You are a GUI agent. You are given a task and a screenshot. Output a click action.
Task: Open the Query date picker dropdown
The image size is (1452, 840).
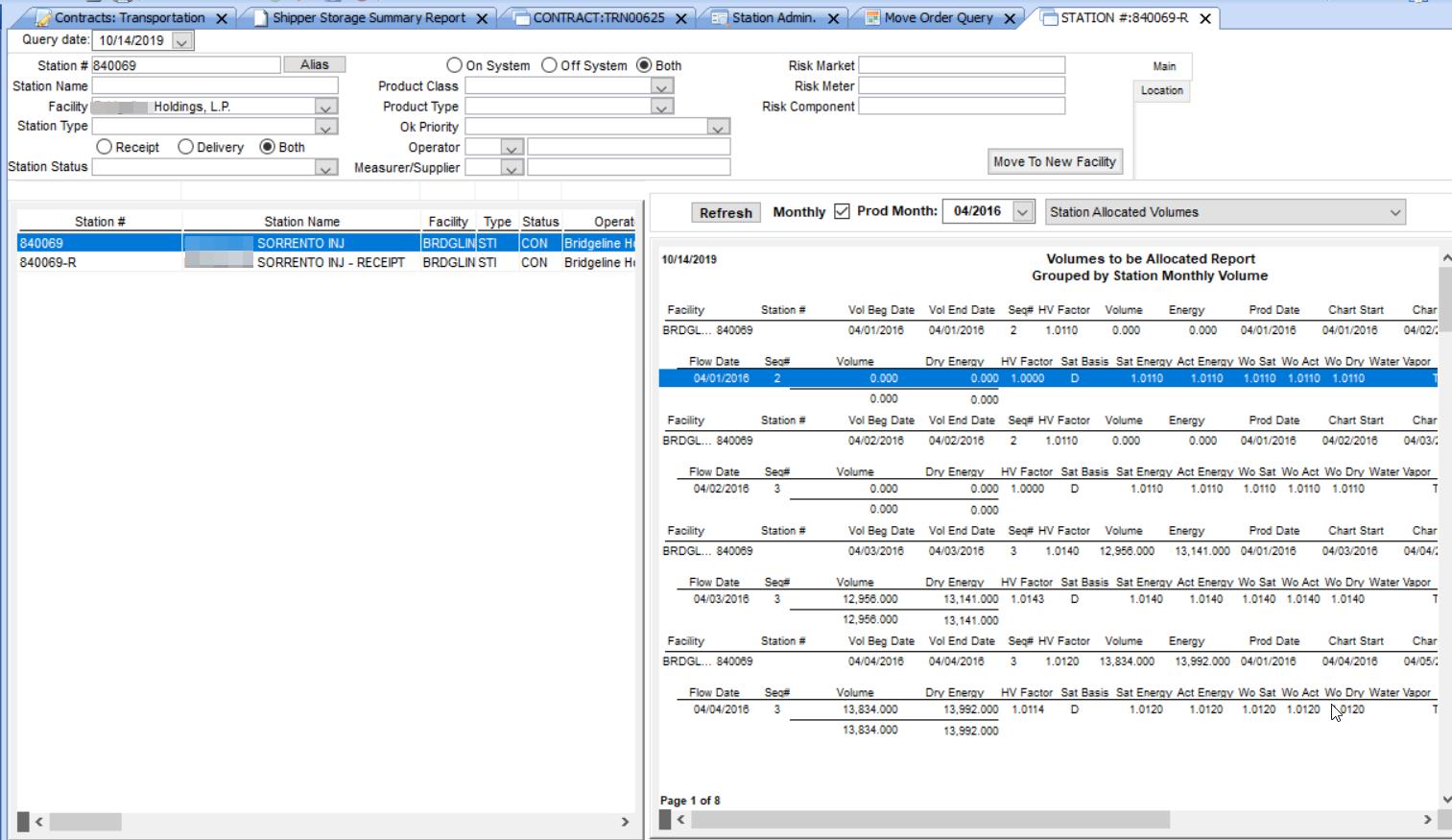coord(181,41)
